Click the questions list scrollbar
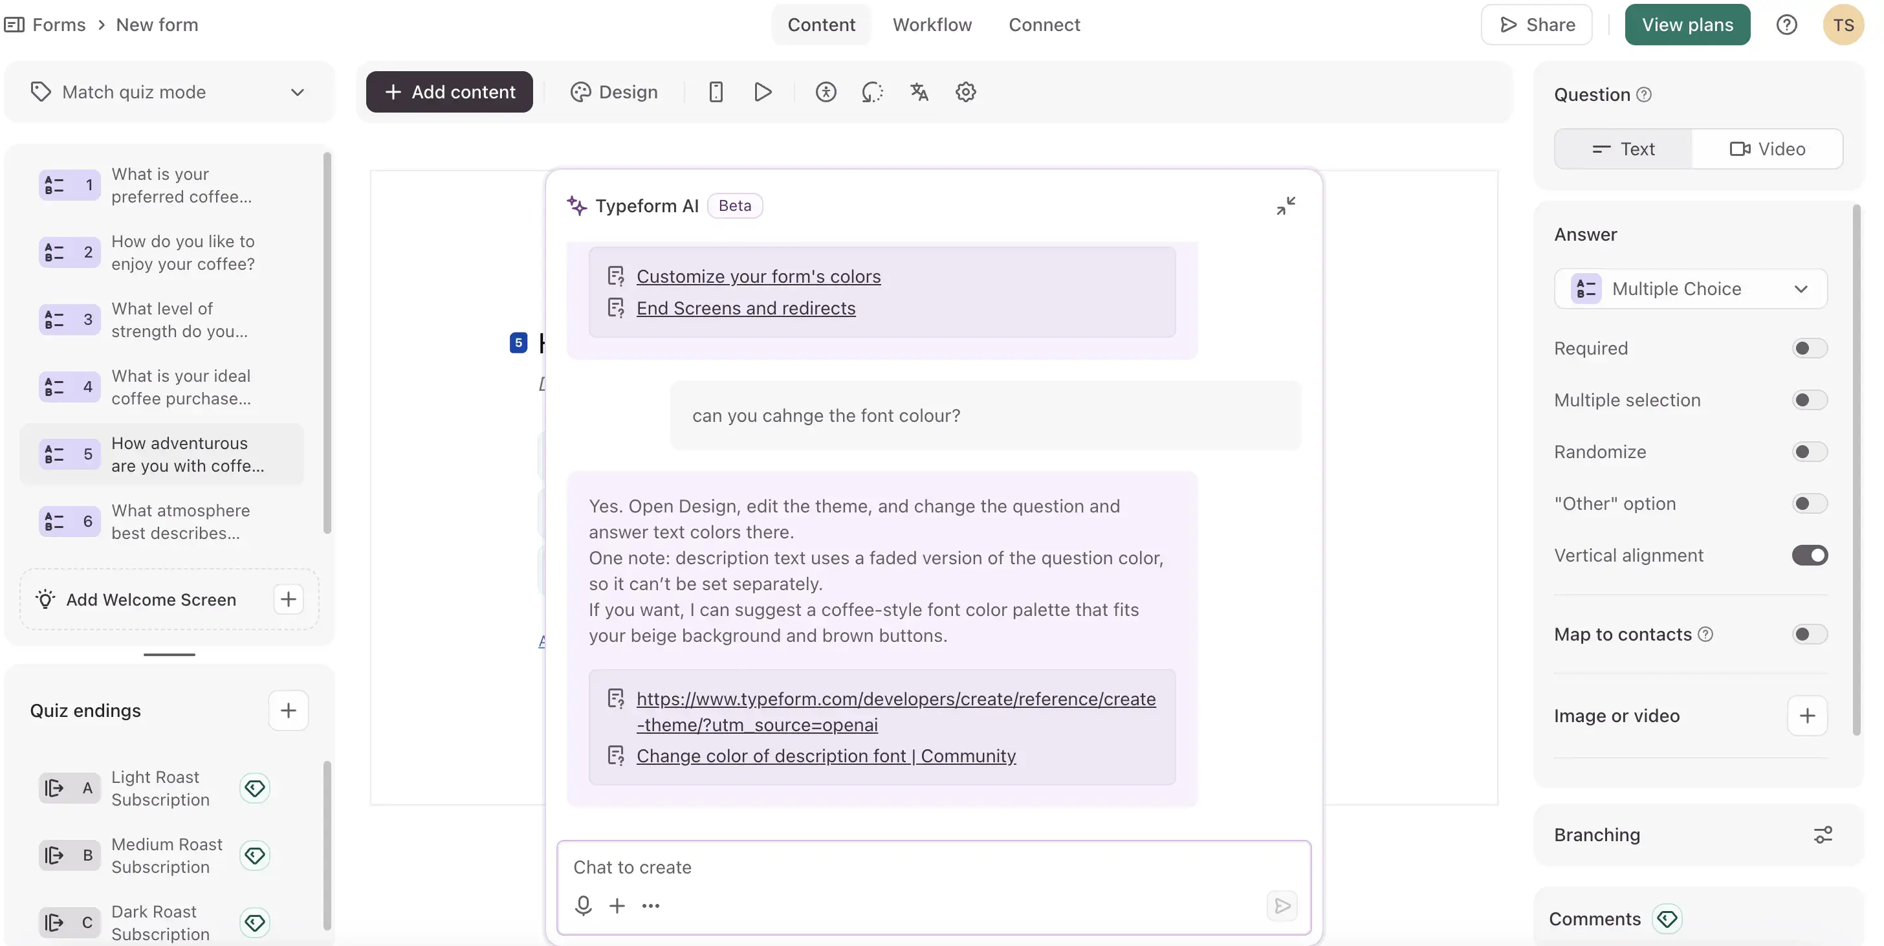 tap(327, 342)
